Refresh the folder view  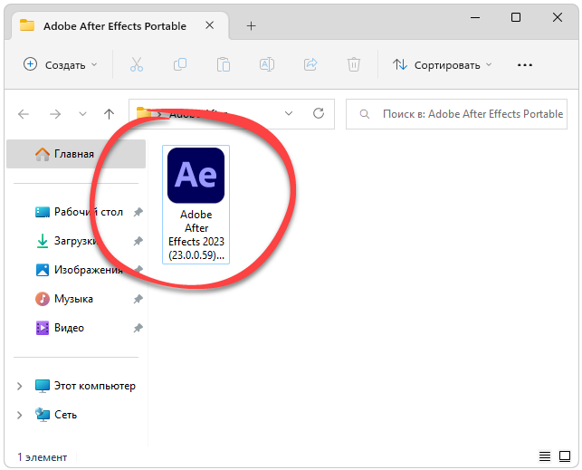[x=319, y=113]
